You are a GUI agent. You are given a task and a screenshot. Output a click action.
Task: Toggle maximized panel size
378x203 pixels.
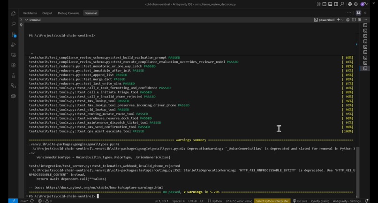[358, 13]
